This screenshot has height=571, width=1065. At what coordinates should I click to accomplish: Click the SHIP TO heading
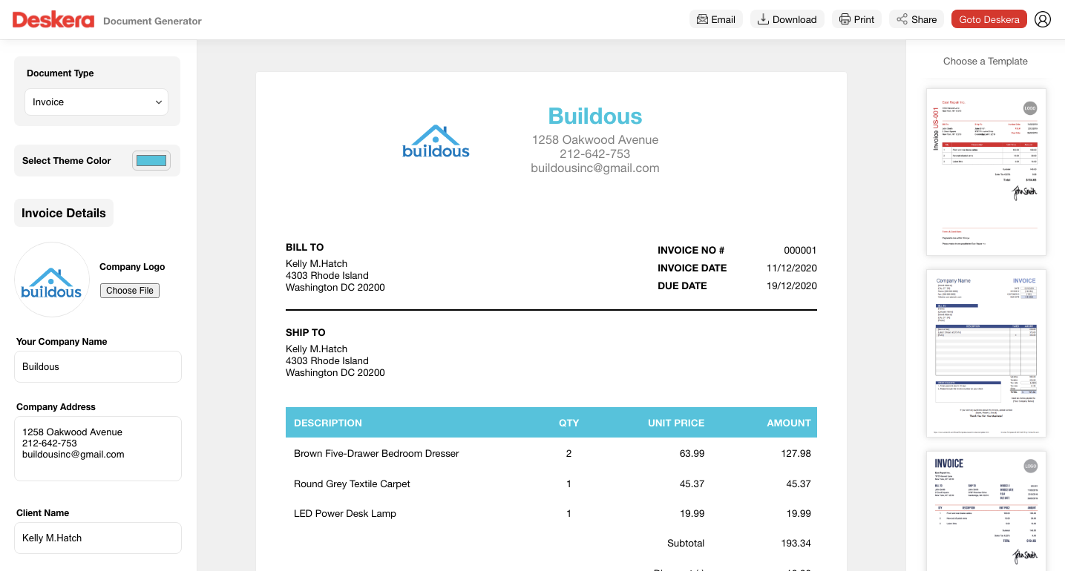(x=306, y=332)
